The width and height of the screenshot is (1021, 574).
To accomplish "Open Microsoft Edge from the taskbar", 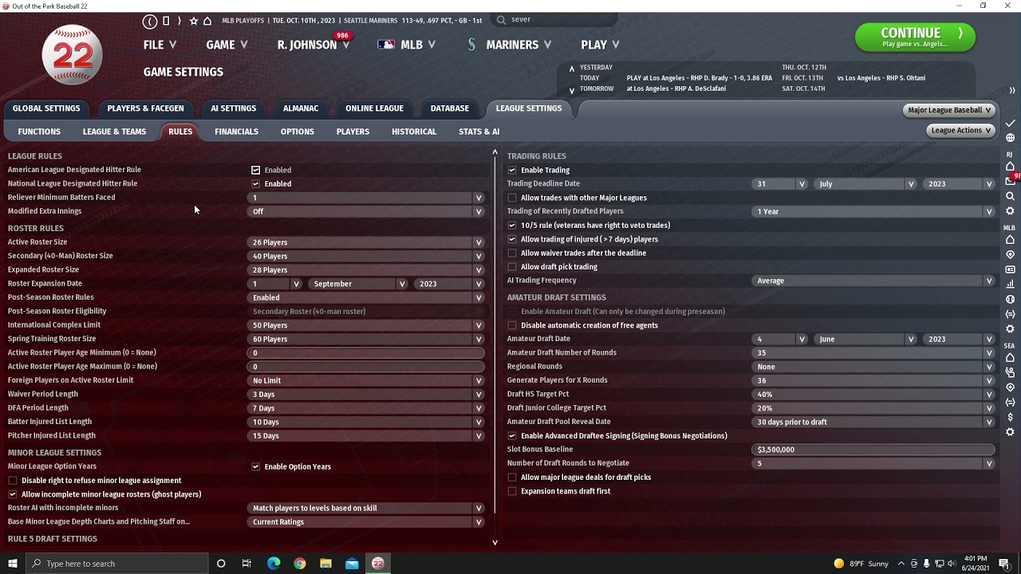I will point(274,564).
